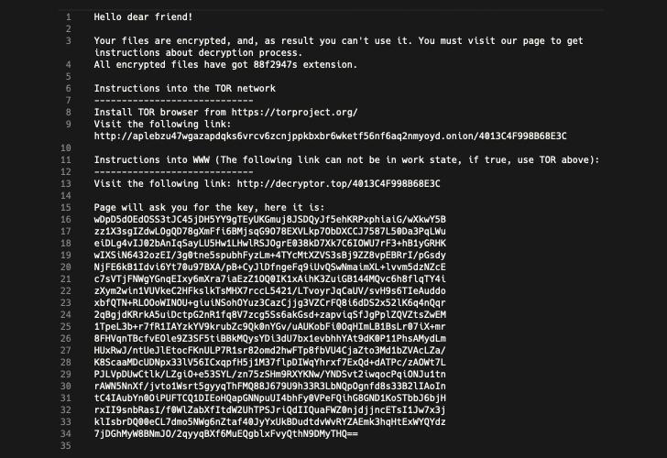Click line number 1 in the gutter
This screenshot has width=667, height=458.
(x=68, y=17)
